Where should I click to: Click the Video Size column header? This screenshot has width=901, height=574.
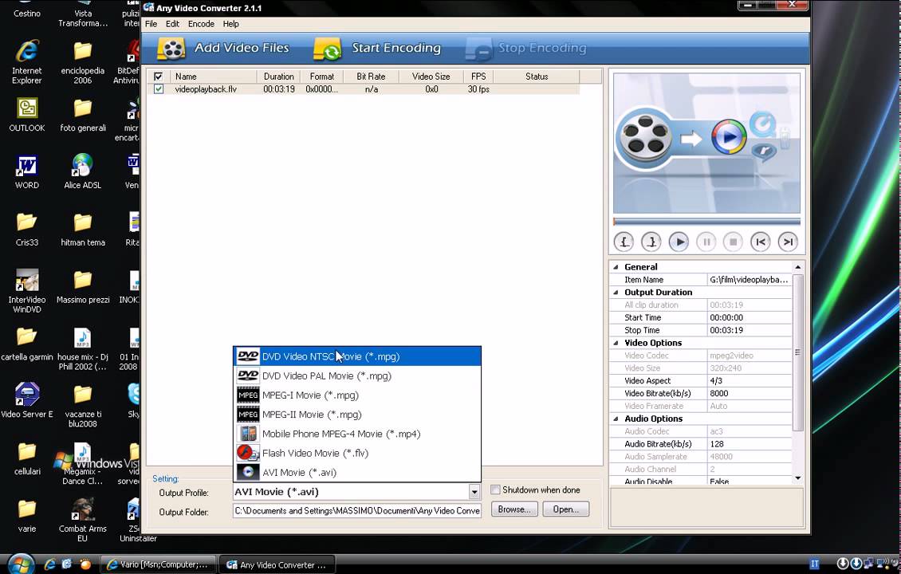tap(431, 77)
